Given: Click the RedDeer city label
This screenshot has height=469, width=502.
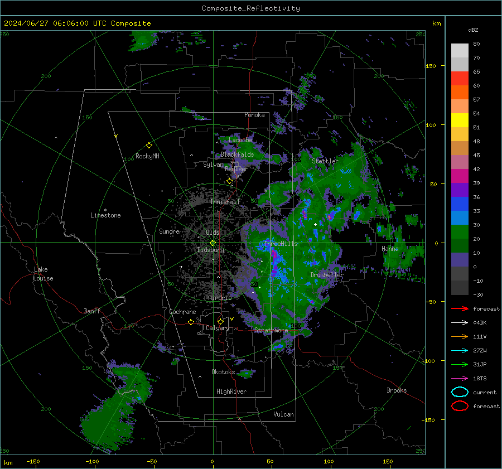Looking at the screenshot, I should click(236, 169).
